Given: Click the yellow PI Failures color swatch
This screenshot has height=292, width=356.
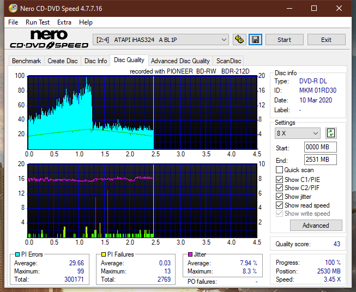Looking at the screenshot, I should [x=104, y=254].
